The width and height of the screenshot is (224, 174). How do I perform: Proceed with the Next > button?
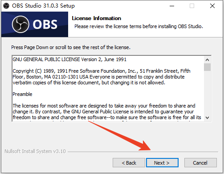(162, 163)
